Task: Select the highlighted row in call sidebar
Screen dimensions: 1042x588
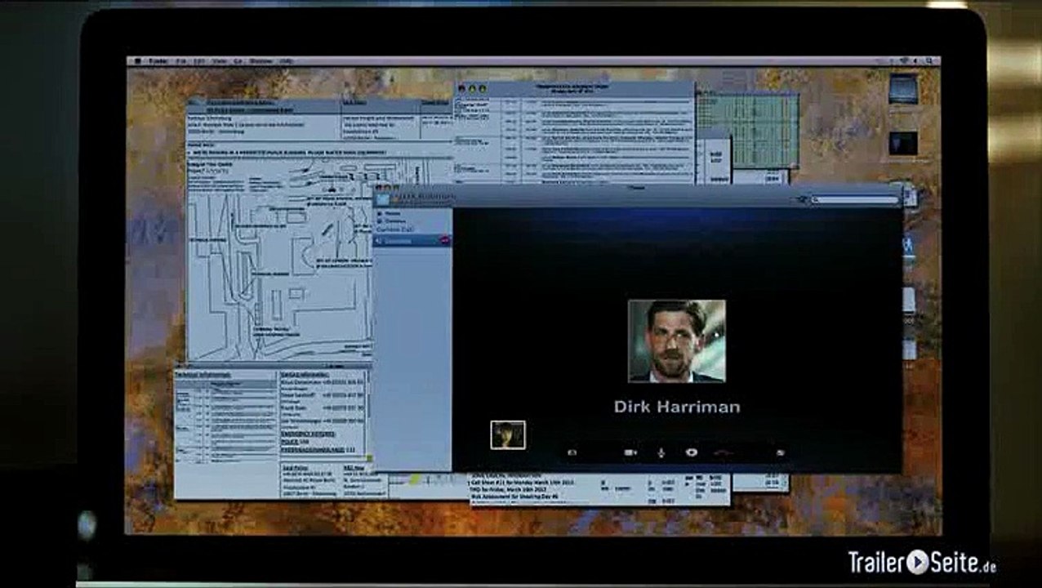Action: pos(412,240)
